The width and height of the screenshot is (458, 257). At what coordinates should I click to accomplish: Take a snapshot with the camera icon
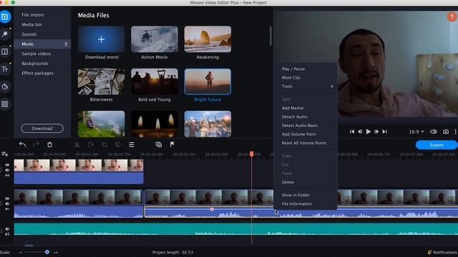446,131
